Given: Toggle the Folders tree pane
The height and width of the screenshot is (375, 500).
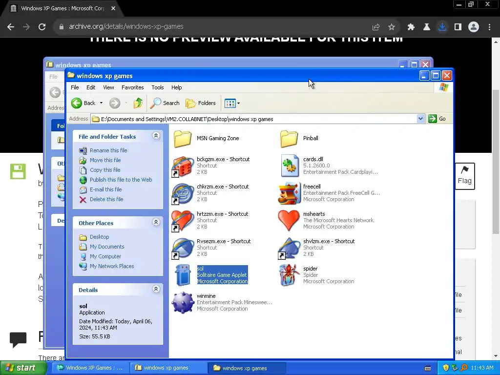Looking at the screenshot, I should click(x=201, y=103).
